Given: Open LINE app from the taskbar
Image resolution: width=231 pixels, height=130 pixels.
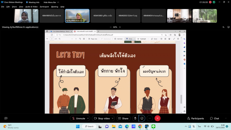Looking at the screenshot, I should pos(153,126).
